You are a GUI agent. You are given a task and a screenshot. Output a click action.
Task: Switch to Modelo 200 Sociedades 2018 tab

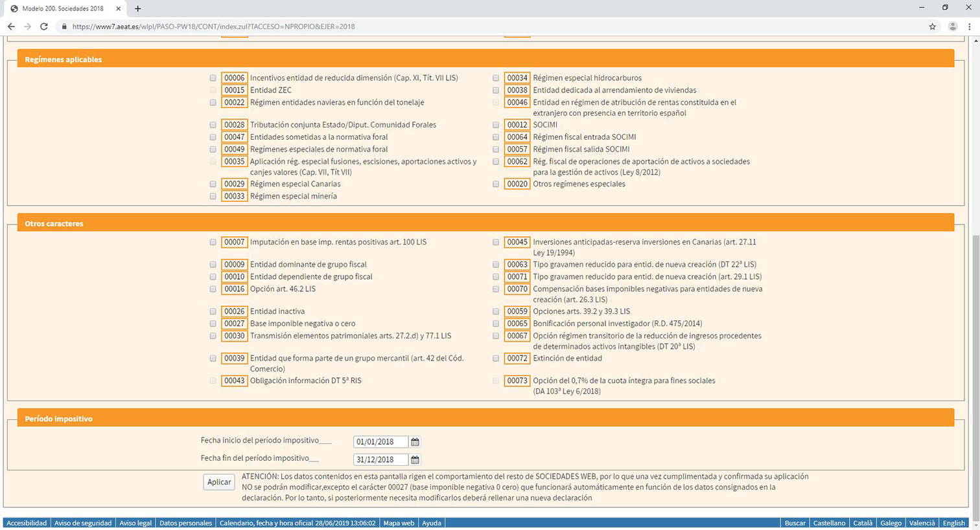(x=63, y=8)
